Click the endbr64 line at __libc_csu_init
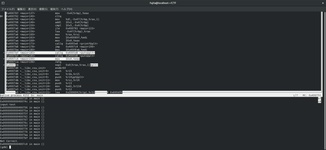The width and height of the screenshot is (326, 150). tap(60, 68)
